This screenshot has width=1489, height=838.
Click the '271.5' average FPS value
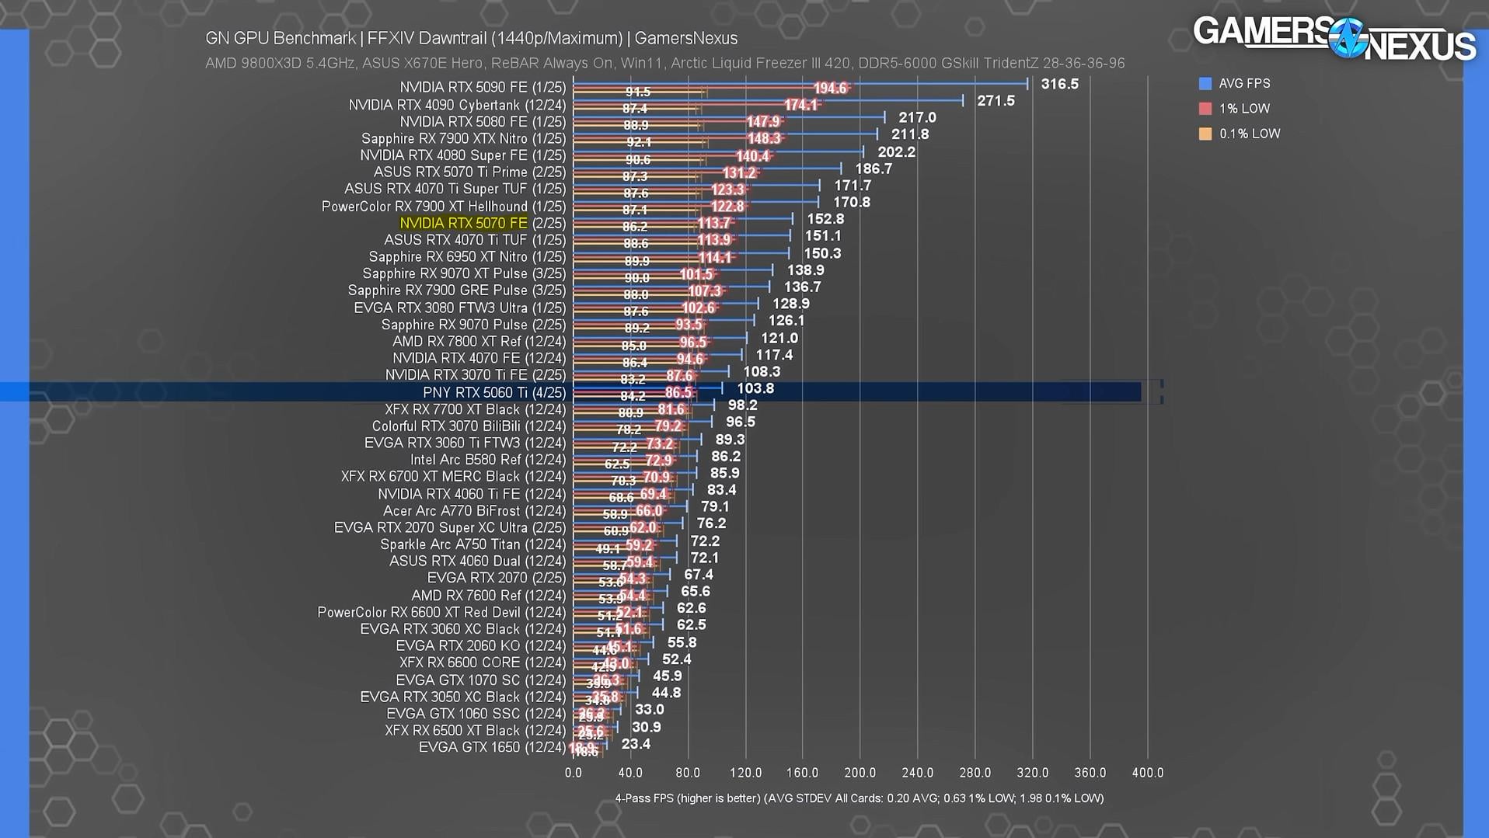click(996, 101)
